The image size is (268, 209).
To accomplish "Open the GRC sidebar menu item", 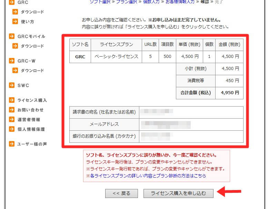I will tap(23, 2).
